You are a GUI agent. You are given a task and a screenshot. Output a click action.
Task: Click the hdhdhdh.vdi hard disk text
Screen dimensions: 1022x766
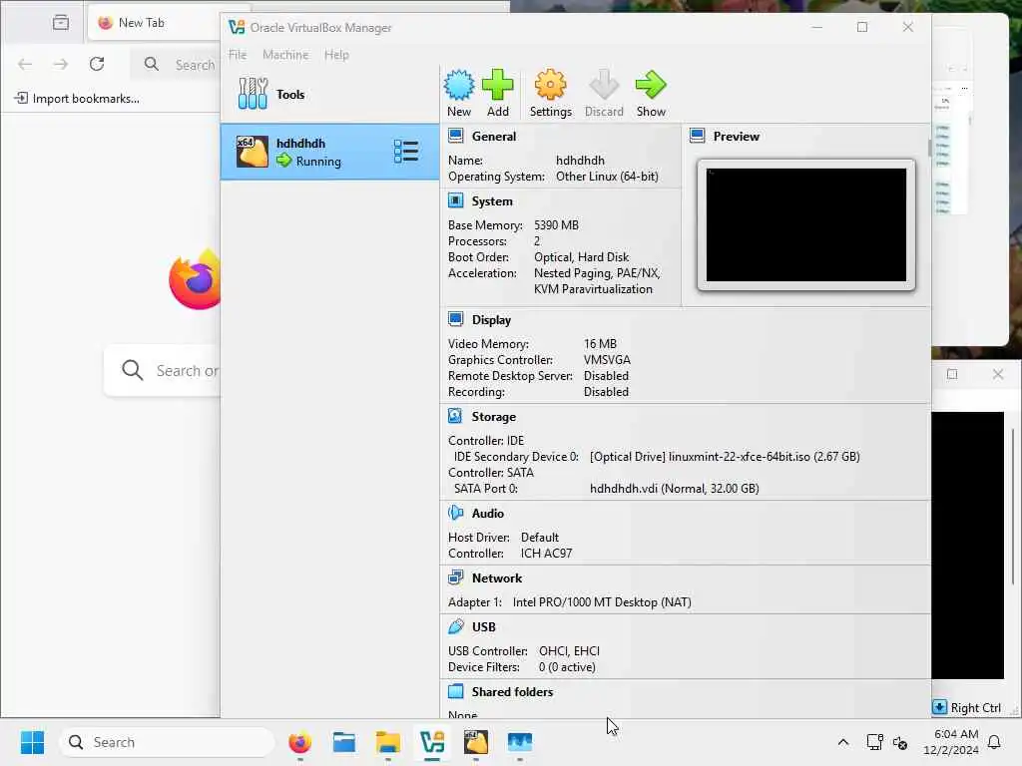point(674,489)
